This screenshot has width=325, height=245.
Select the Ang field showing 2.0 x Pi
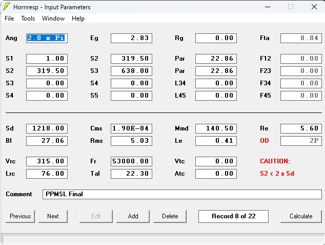[x=47, y=38]
